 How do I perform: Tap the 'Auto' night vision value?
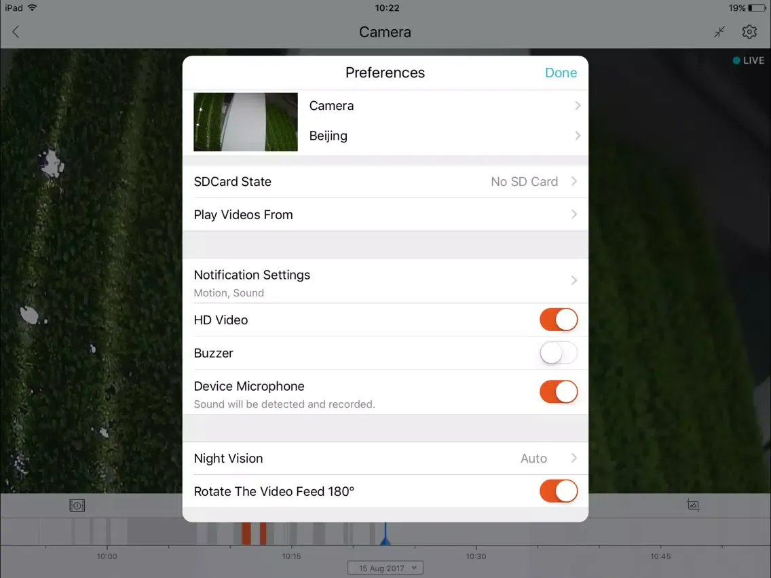(533, 459)
